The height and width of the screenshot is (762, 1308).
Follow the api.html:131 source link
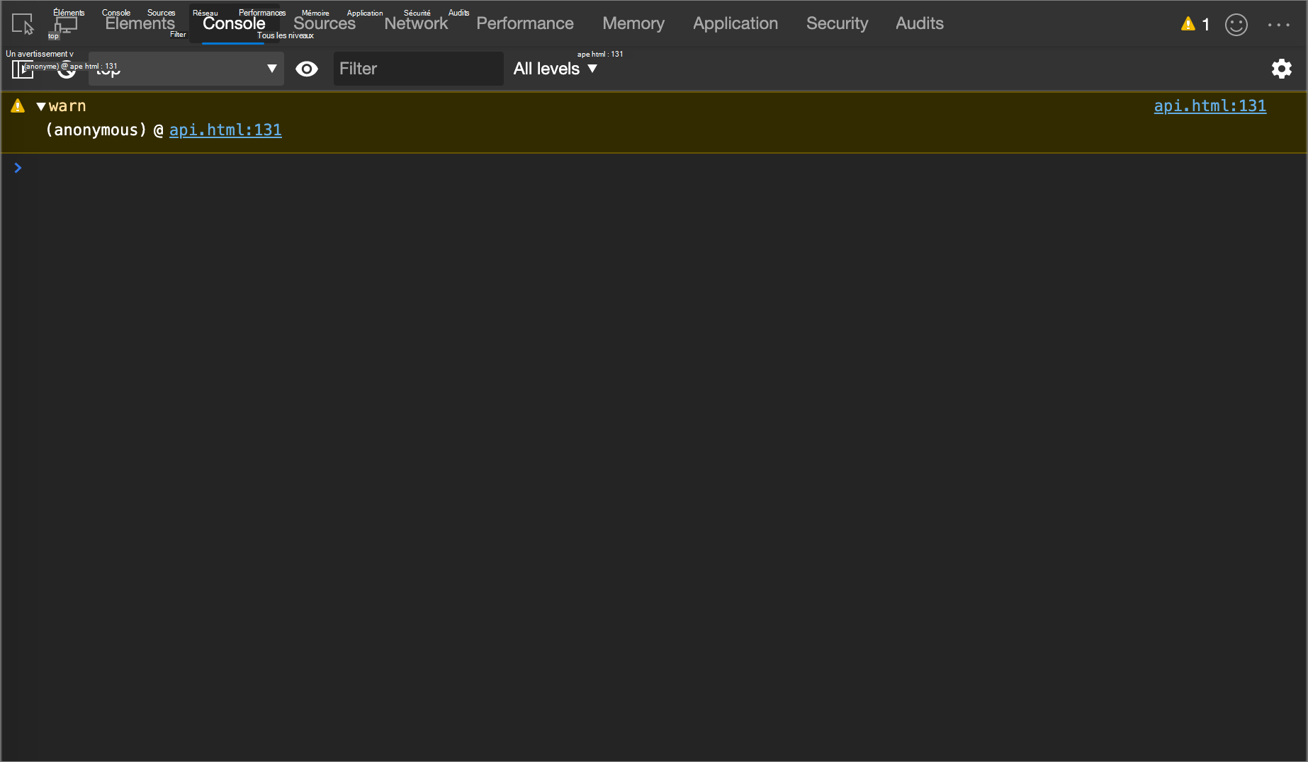point(1210,106)
